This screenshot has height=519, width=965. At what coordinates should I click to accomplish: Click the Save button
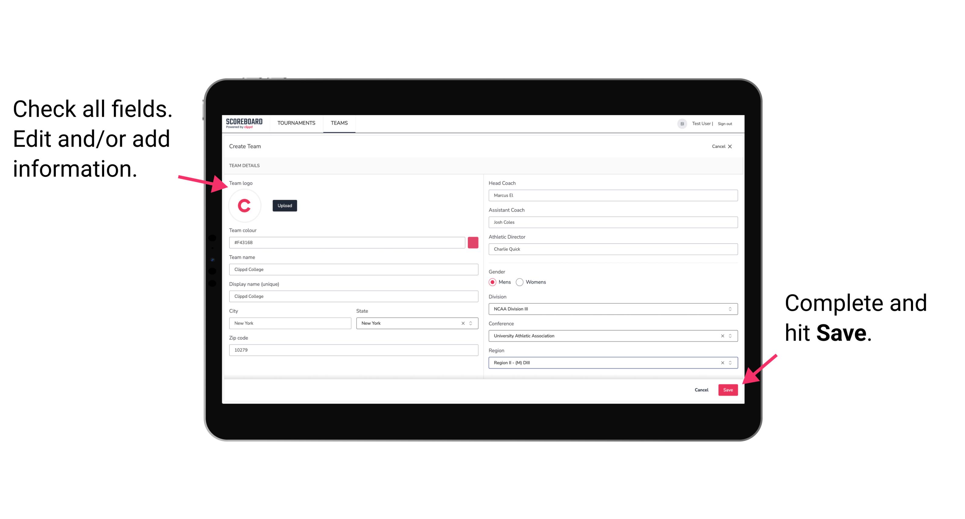point(727,388)
